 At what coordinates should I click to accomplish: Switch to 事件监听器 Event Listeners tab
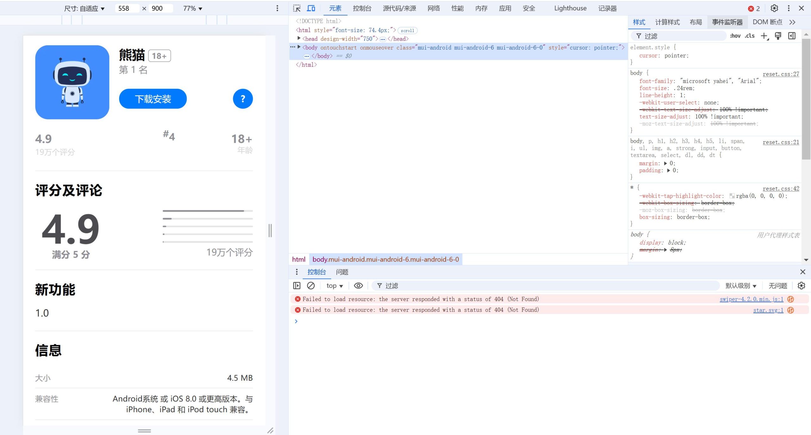point(727,22)
